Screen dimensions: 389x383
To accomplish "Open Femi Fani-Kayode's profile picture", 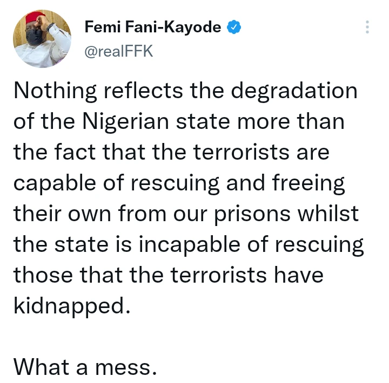I will pos(42,38).
